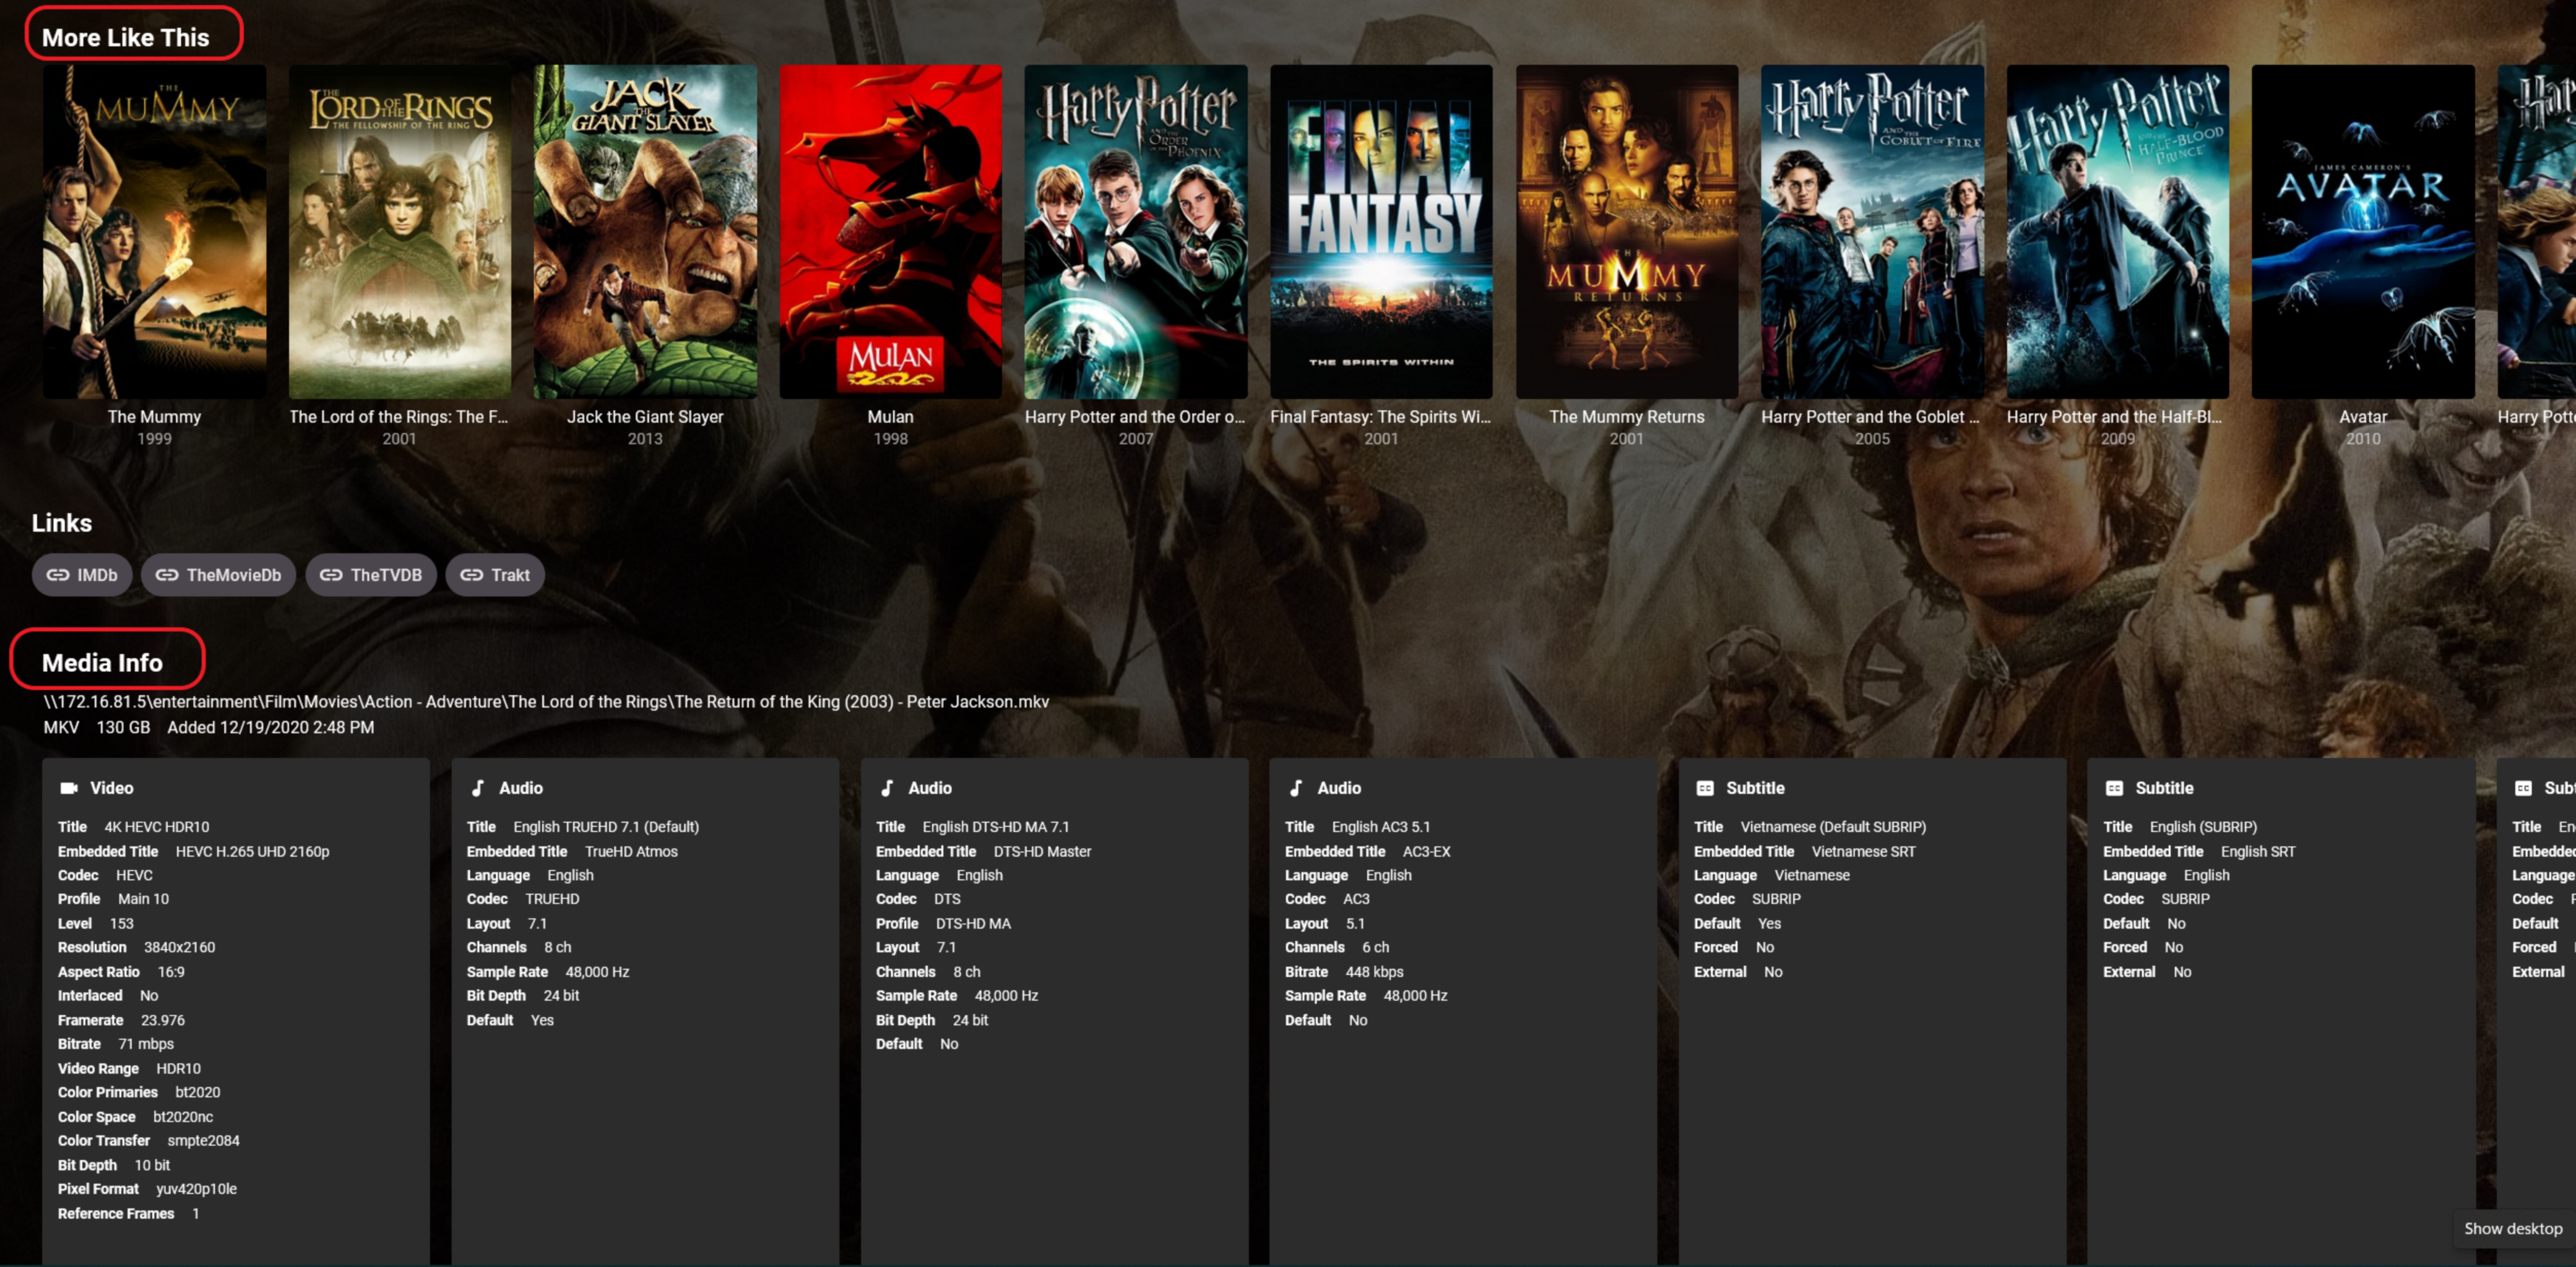Image resolution: width=2576 pixels, height=1267 pixels.
Task: Click the smpte2084 color transfer value
Action: pos(203,1141)
